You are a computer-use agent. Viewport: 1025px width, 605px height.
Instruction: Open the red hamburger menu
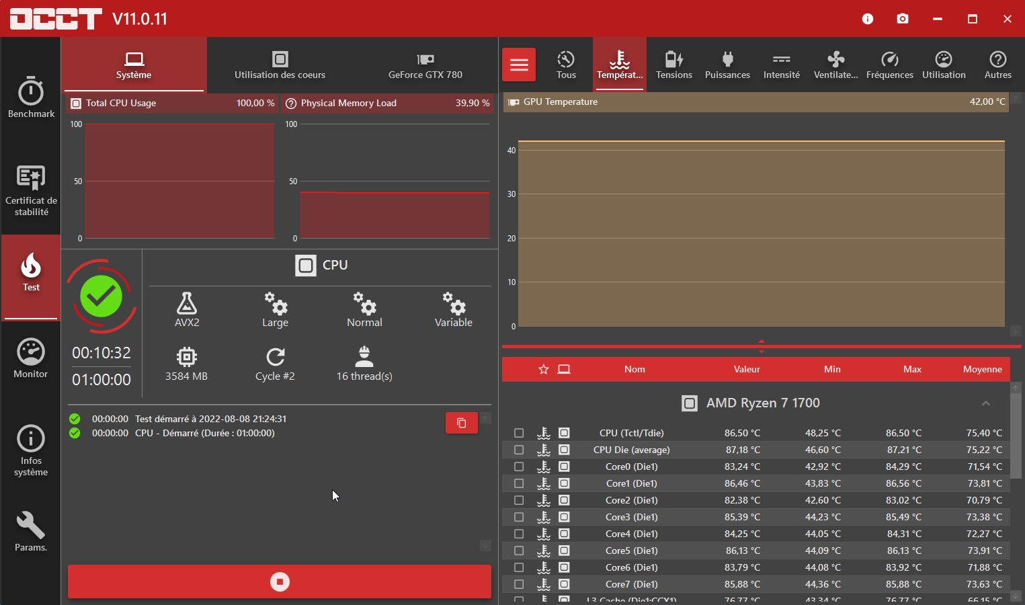tap(519, 65)
